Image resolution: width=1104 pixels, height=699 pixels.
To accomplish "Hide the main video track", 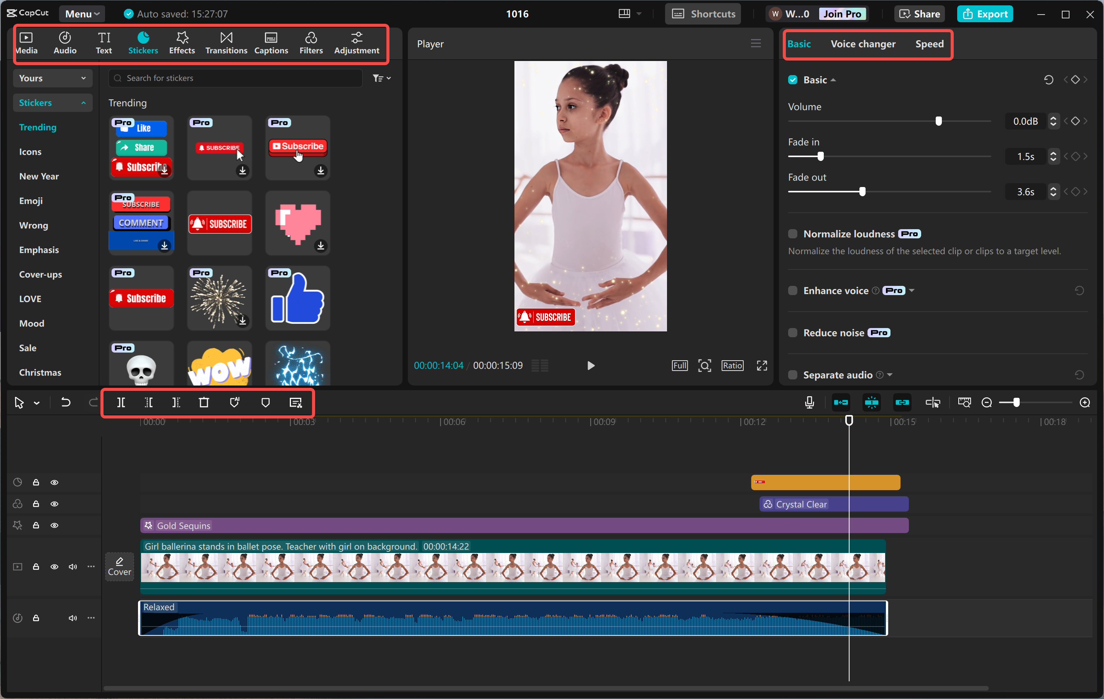I will coord(54,566).
